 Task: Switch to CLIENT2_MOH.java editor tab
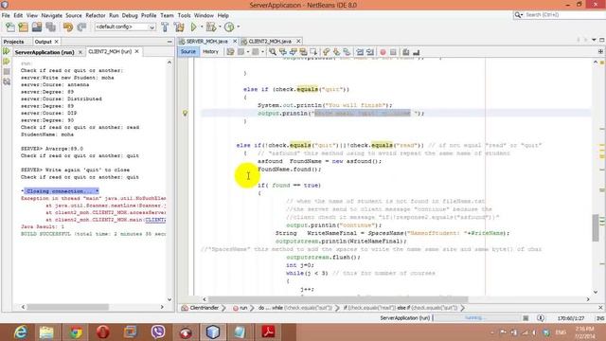point(270,41)
